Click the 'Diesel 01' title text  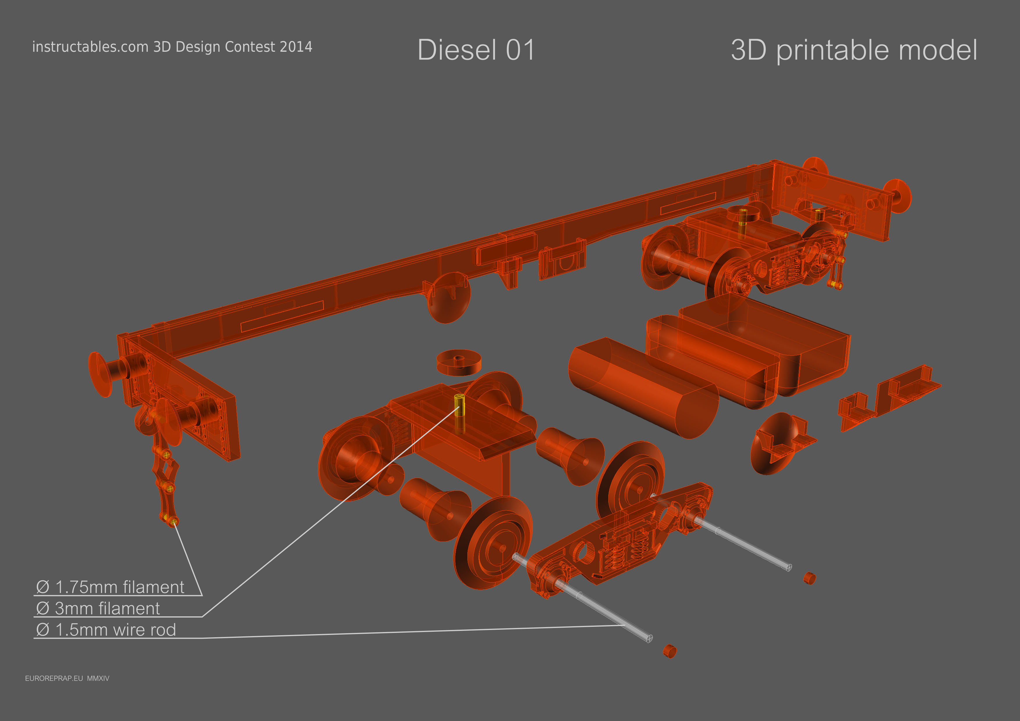click(x=476, y=50)
